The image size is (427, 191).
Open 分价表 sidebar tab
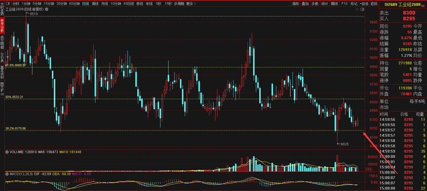pos(2,57)
